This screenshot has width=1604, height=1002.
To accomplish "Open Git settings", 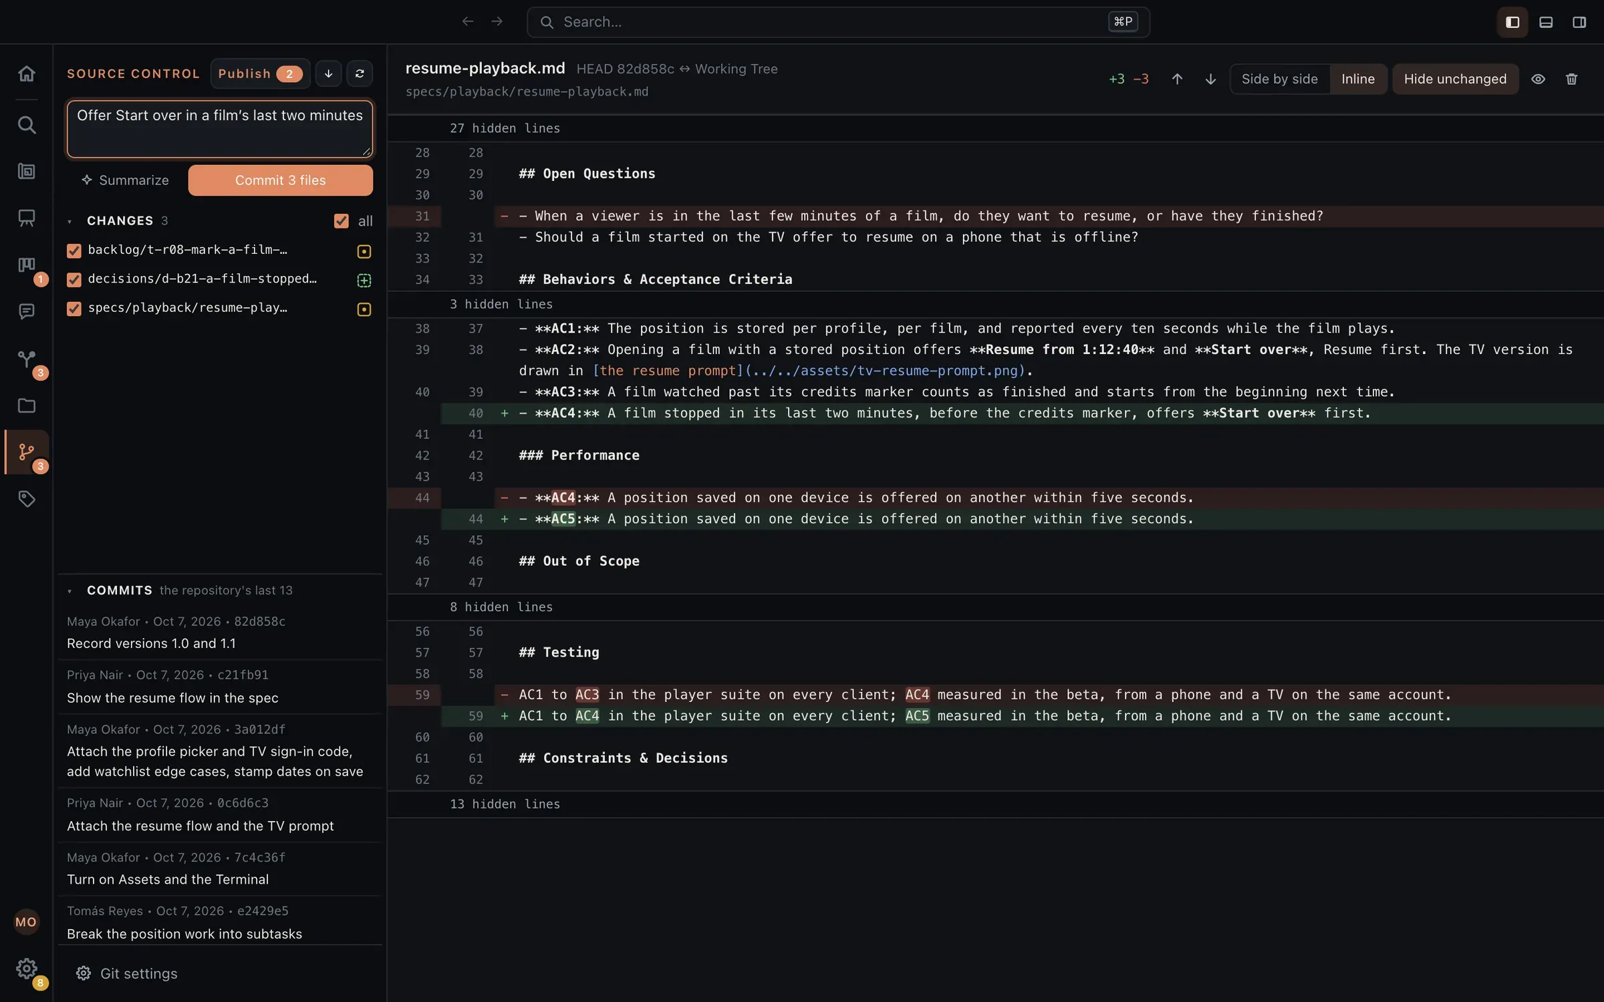I will pos(126,973).
